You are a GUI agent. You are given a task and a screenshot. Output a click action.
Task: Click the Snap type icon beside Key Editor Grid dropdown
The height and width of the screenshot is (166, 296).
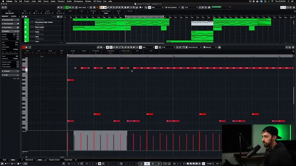click(x=141, y=47)
